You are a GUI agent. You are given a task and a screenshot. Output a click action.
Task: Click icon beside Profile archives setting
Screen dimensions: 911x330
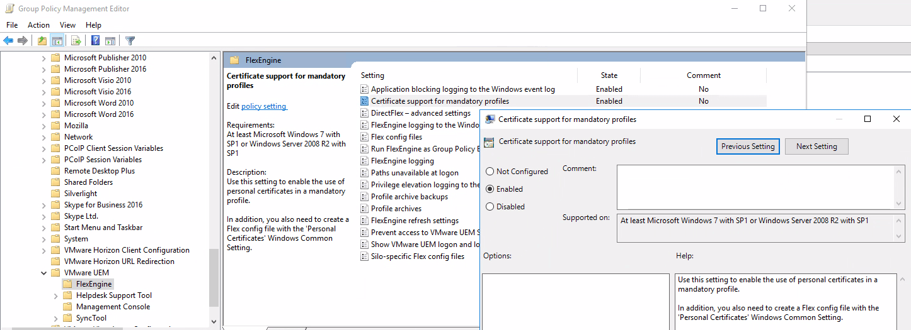pos(364,209)
